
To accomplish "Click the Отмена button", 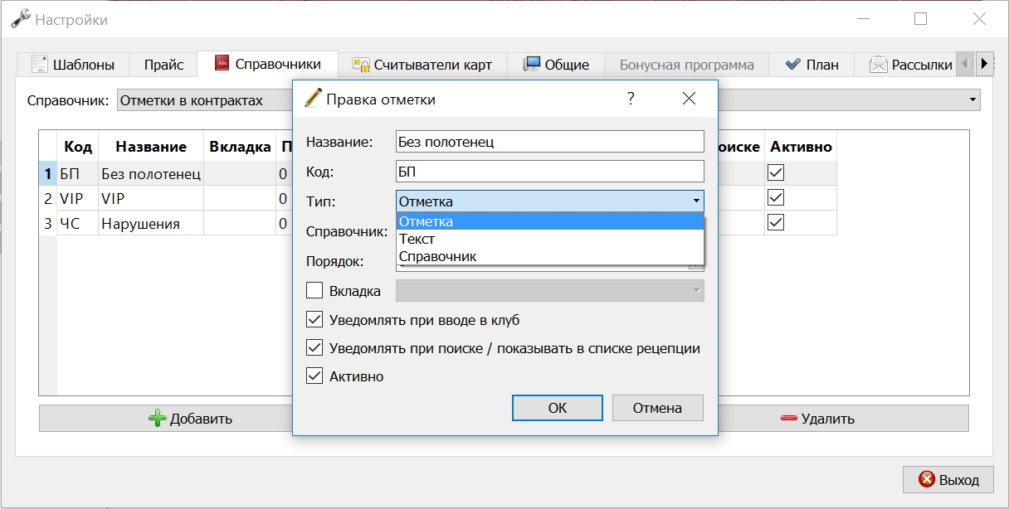I will point(657,408).
